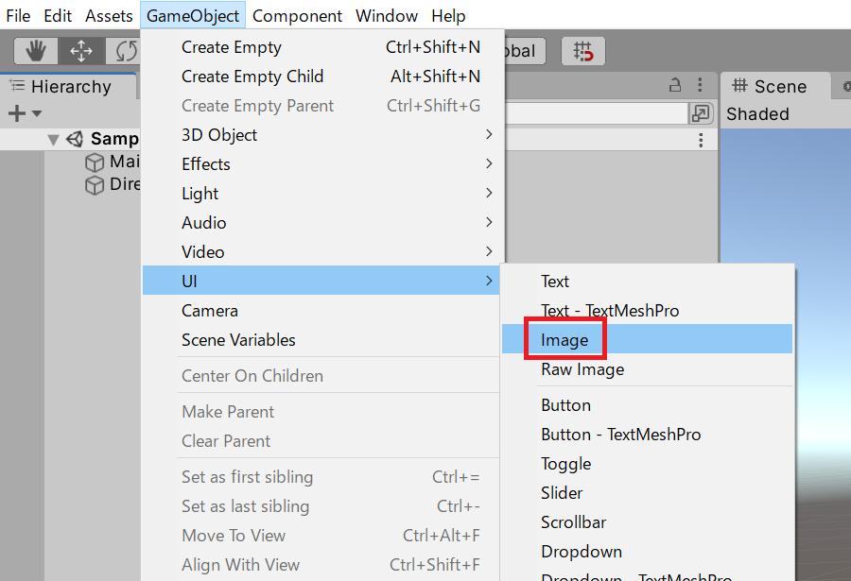Open the Hierarchy panel three-dot menu
851x581 pixels.
point(700,85)
